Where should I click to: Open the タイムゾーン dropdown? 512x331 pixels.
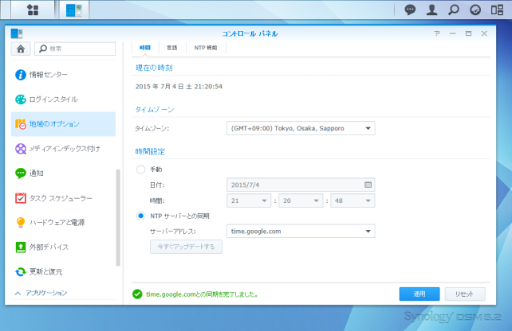(301, 128)
